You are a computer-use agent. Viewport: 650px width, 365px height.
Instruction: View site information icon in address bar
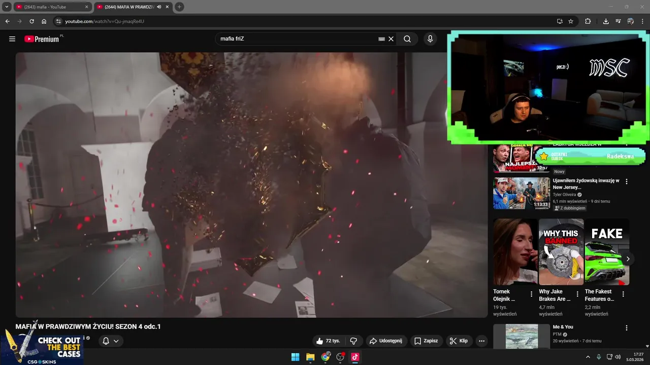coord(58,21)
